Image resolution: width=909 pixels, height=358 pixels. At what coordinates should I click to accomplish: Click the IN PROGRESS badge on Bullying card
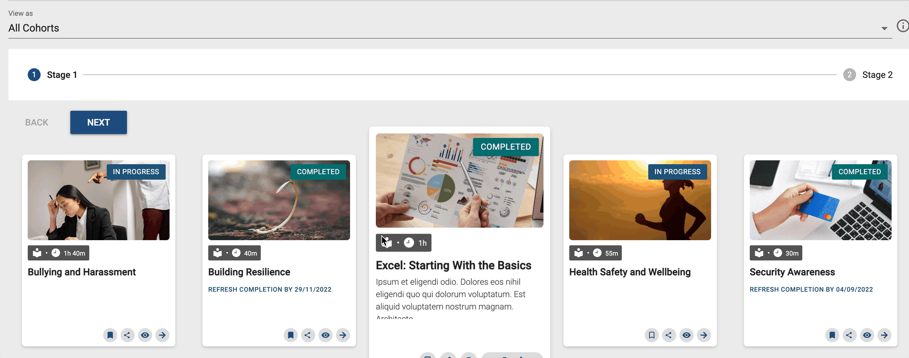coord(136,172)
